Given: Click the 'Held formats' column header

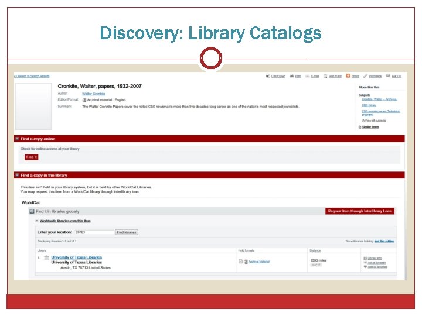Looking at the screenshot, I should click(246, 250).
